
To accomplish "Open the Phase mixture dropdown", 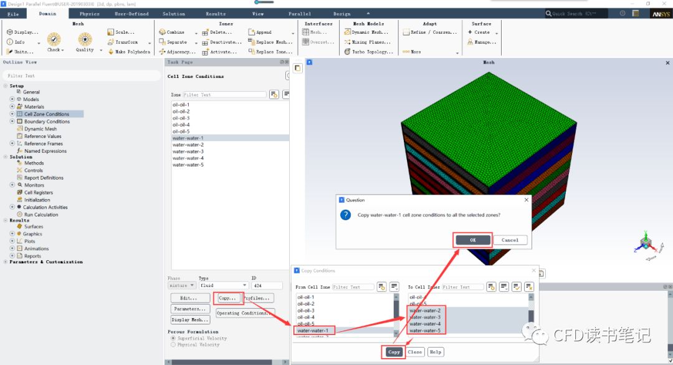I will tap(181, 286).
